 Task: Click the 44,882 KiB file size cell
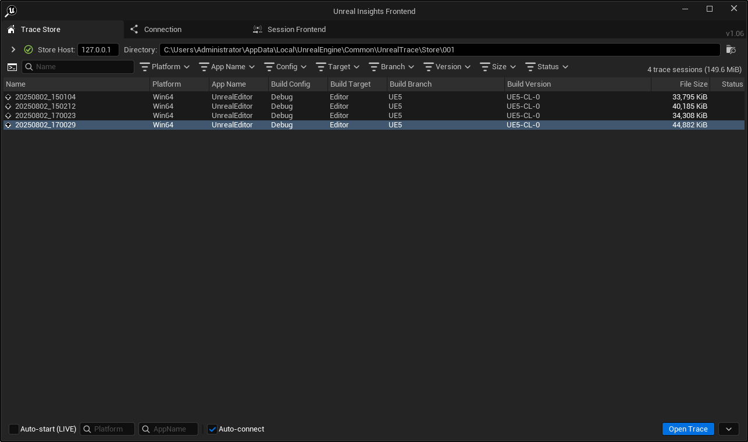click(690, 125)
